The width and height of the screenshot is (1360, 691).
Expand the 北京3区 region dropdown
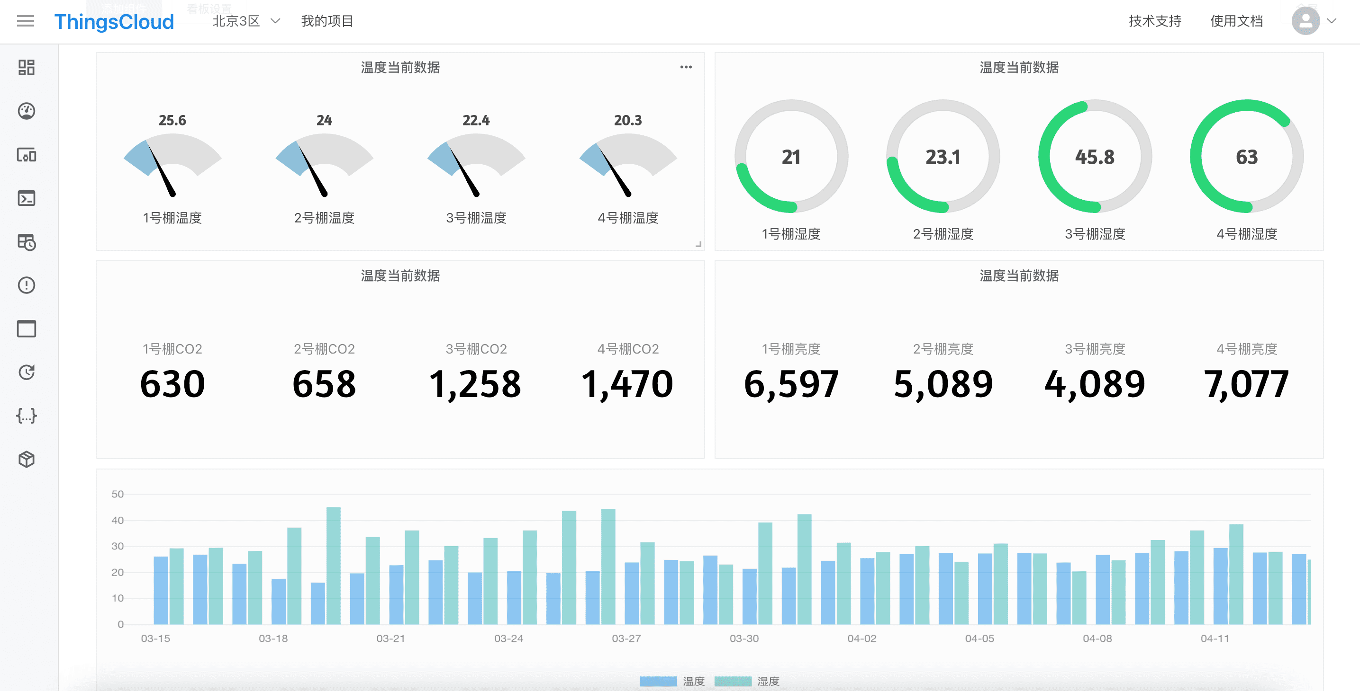(x=246, y=21)
